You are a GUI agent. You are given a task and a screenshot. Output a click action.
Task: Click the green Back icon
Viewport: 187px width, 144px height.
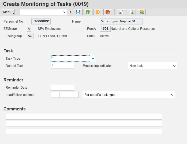click(88, 12)
